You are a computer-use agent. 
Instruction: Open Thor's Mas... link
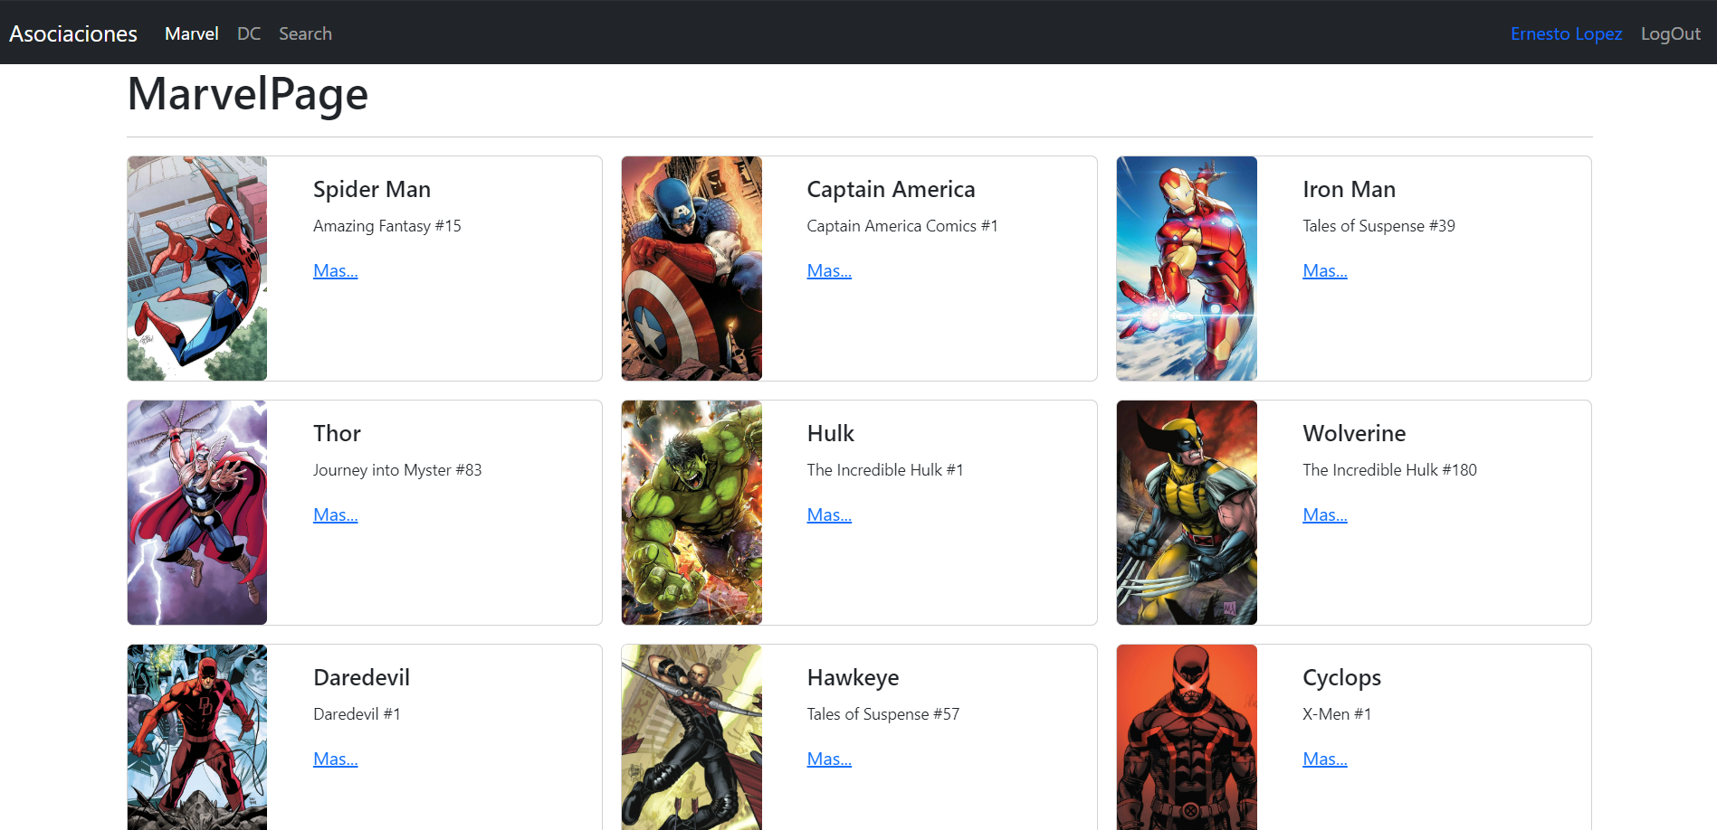336,514
